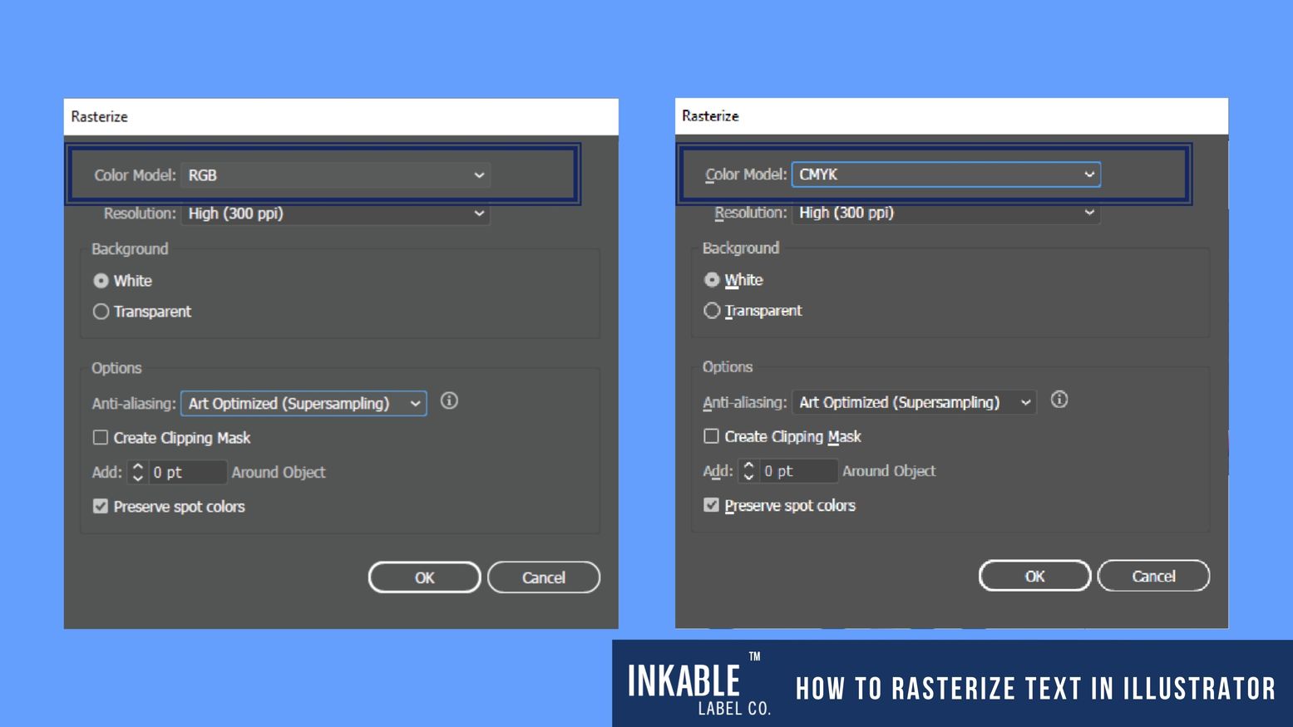The image size is (1293, 727).
Task: Enable Create Clipping Mask in left dialog
Action: (x=101, y=437)
